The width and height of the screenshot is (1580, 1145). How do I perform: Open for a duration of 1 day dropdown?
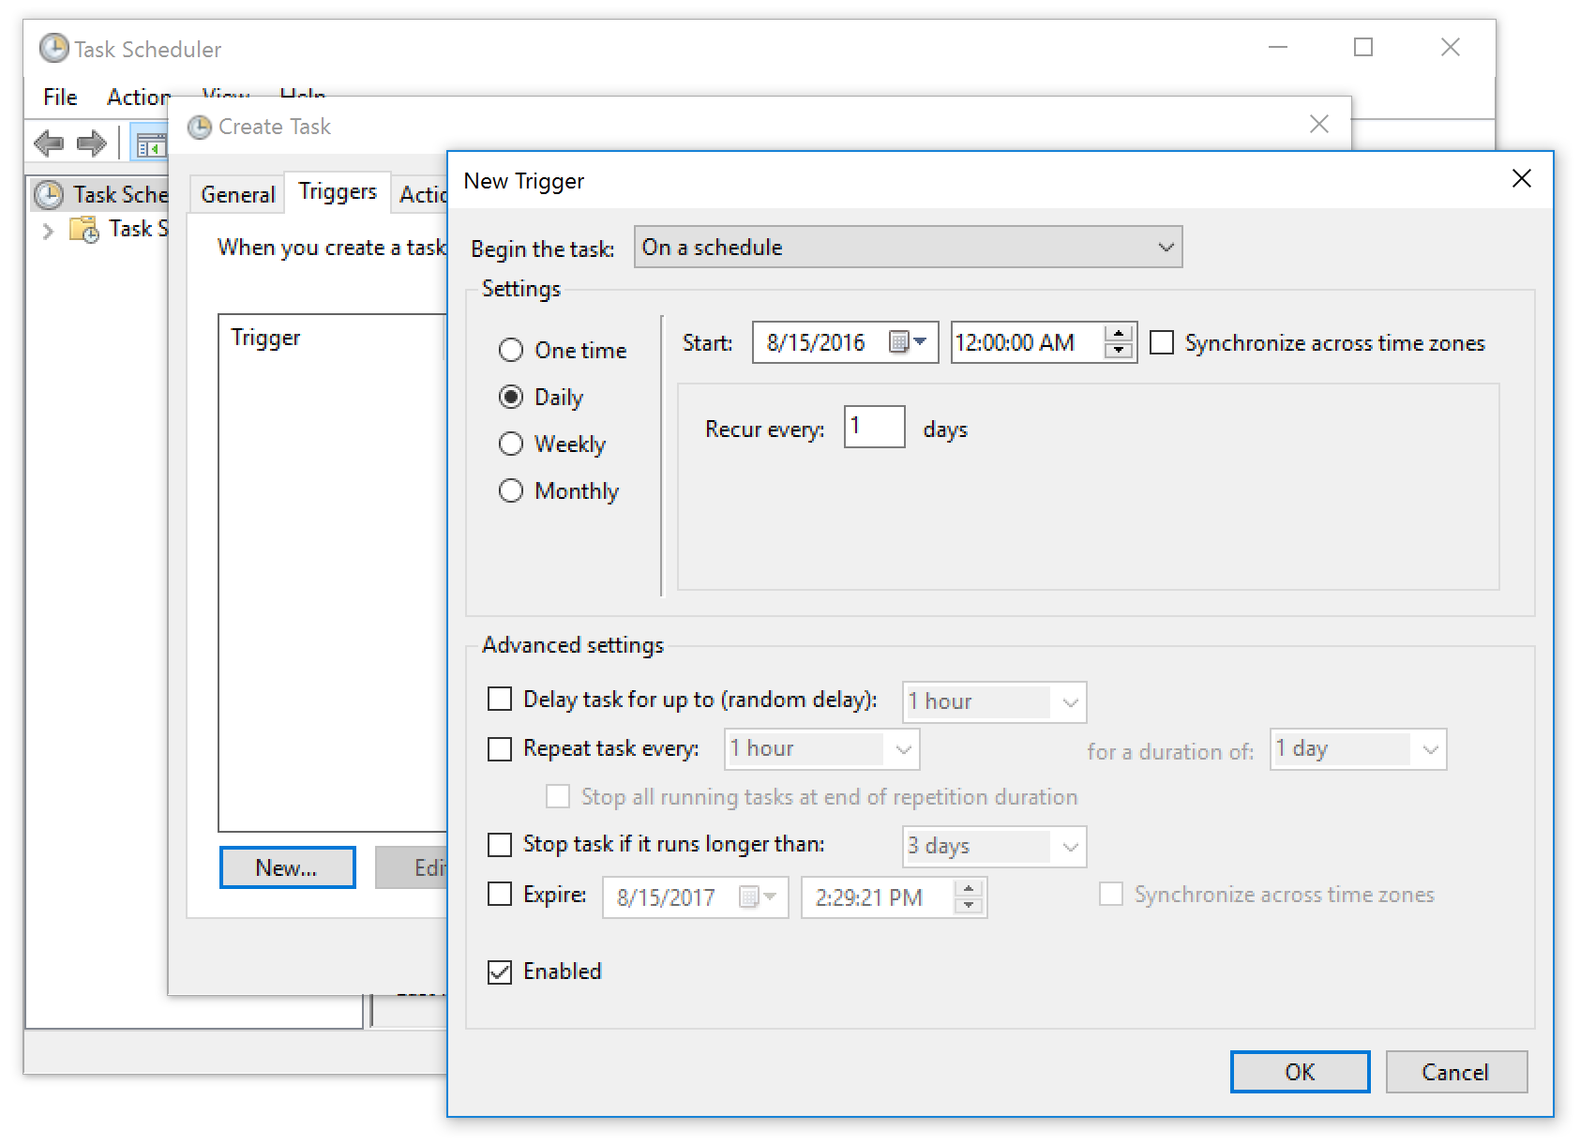1358,749
